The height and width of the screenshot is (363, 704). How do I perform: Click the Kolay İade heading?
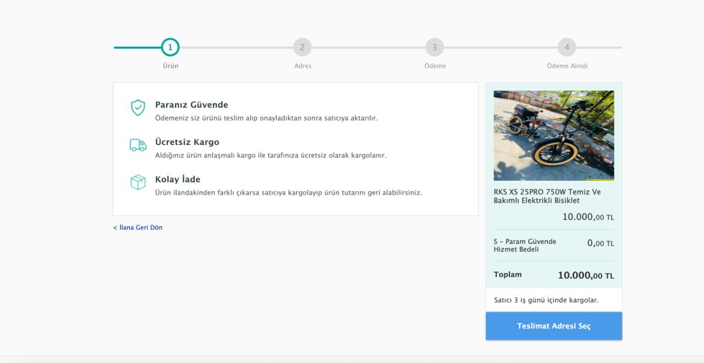[x=178, y=180]
